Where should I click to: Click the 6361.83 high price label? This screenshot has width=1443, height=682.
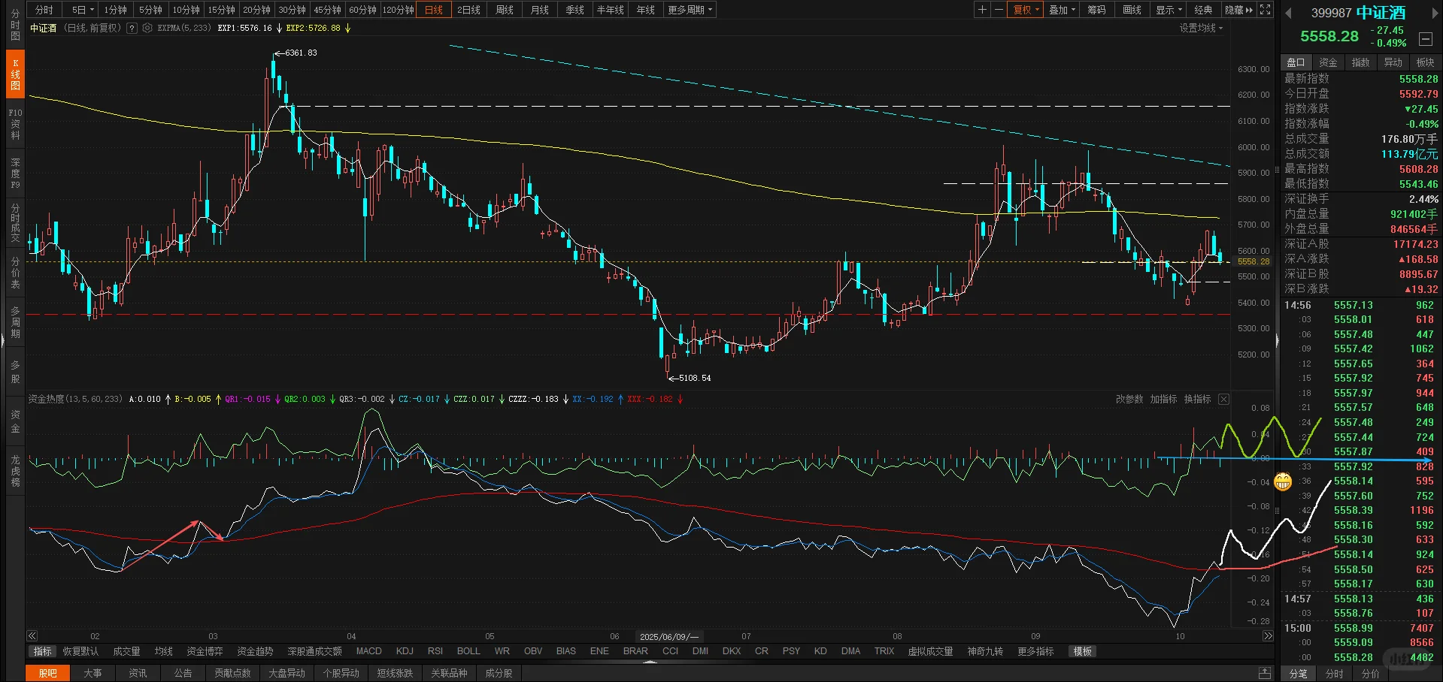(x=301, y=53)
